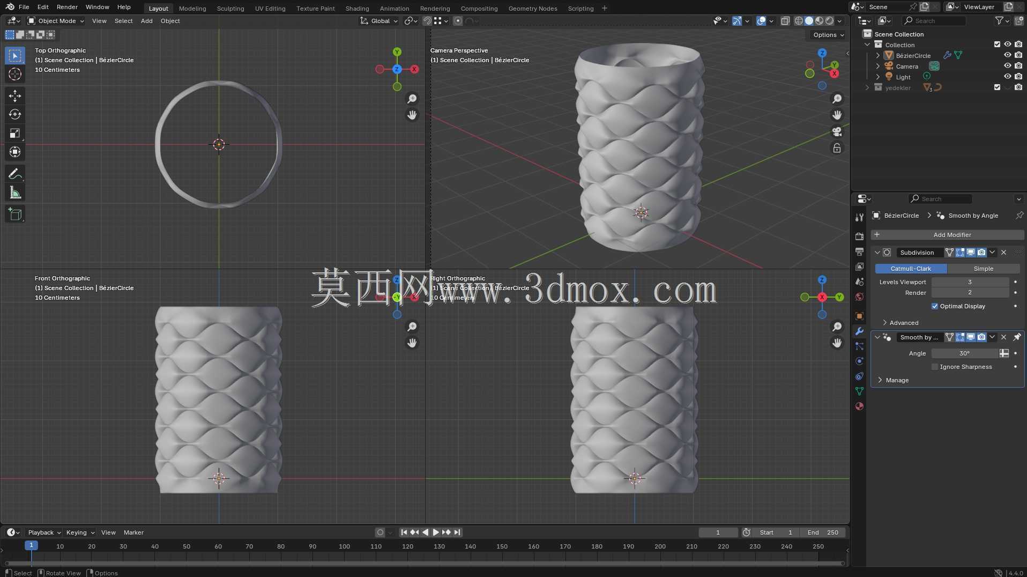Viewport: 1027px width, 577px height.
Task: Open the Tool properties tab
Action: [x=859, y=217]
